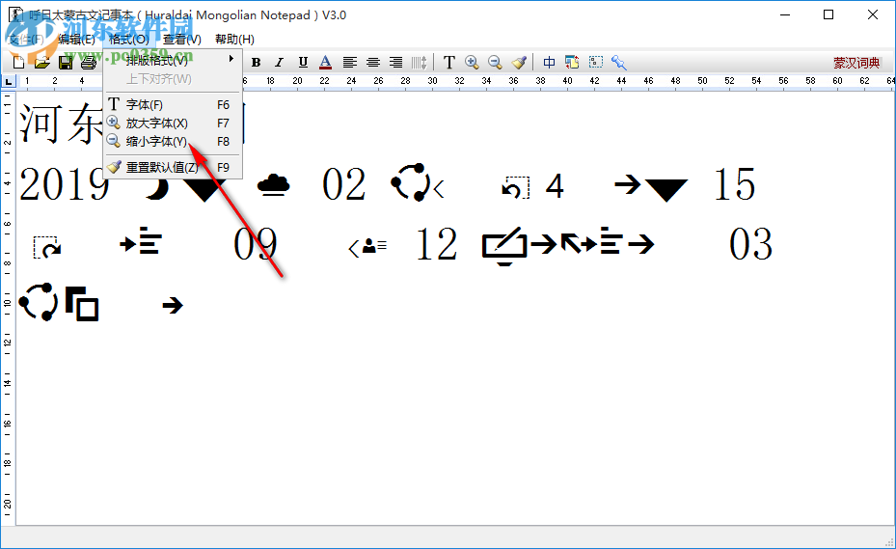This screenshot has width=896, height=549.
Task: Click the number 2019 in the document
Action: pyautogui.click(x=64, y=184)
